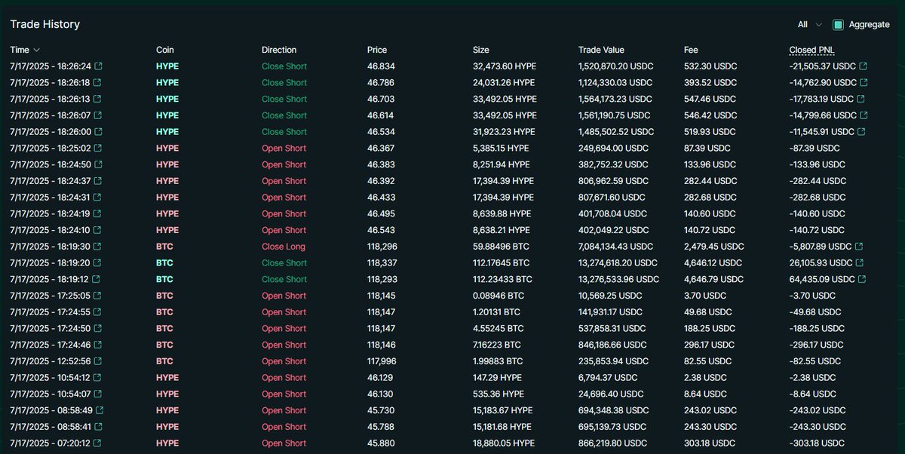
Task: Open explorer link for 18:19:12 trade time
Action: click(x=97, y=280)
